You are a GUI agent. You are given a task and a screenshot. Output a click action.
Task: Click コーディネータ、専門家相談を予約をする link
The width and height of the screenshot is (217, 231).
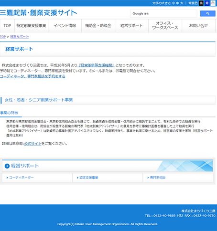tap(33, 76)
